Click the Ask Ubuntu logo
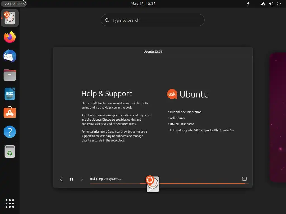 (188, 94)
